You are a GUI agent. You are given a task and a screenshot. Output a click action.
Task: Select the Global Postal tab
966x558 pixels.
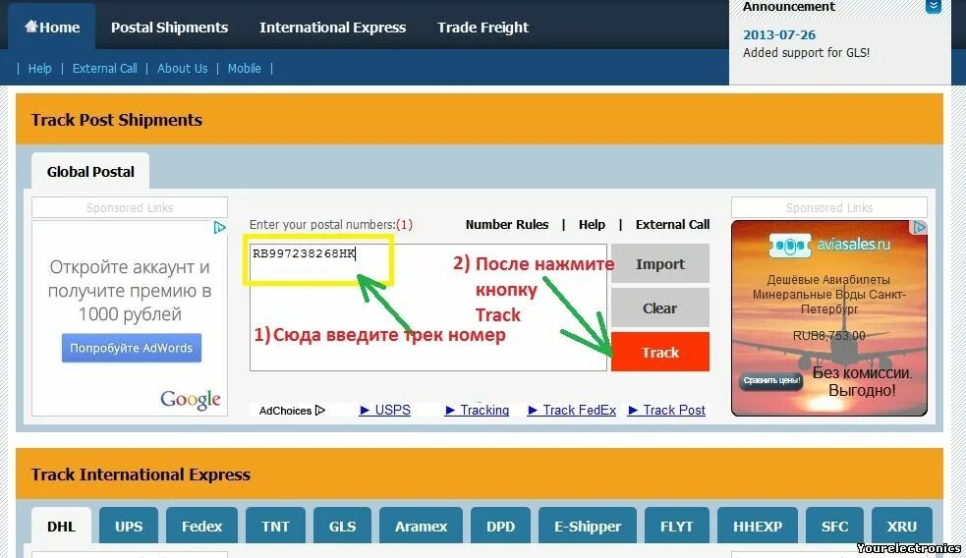(x=90, y=171)
